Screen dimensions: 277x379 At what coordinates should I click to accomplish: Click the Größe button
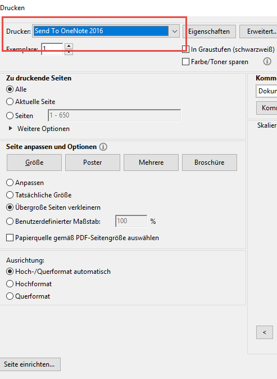point(34,163)
